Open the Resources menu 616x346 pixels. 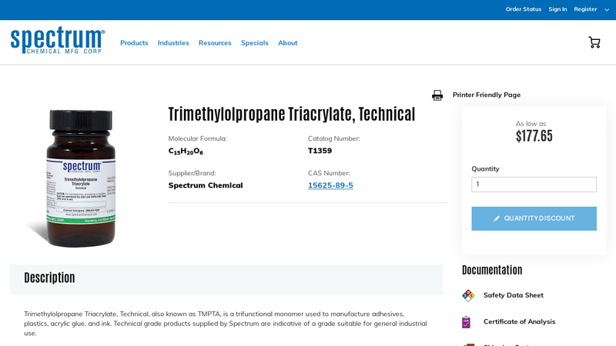coord(215,43)
